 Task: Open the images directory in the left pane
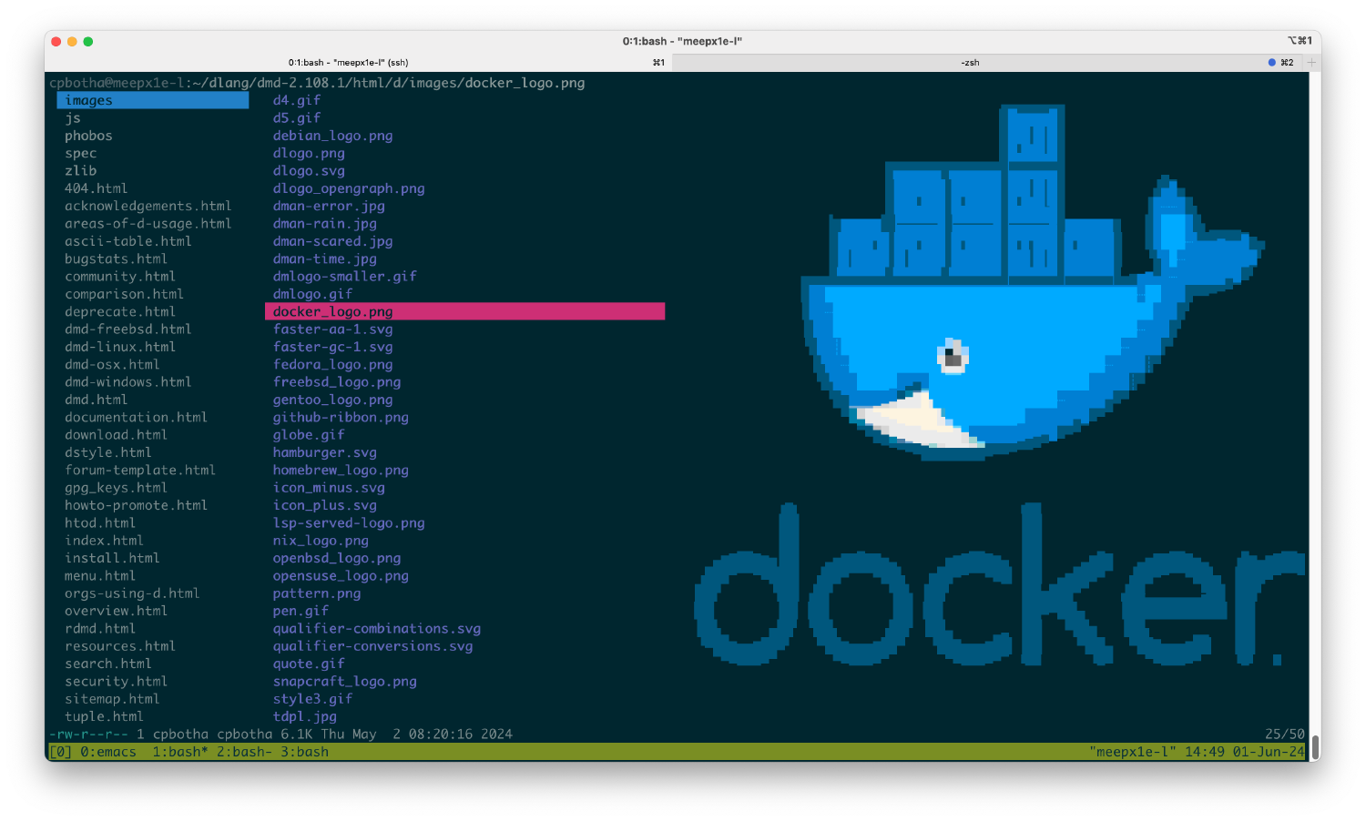tap(89, 100)
